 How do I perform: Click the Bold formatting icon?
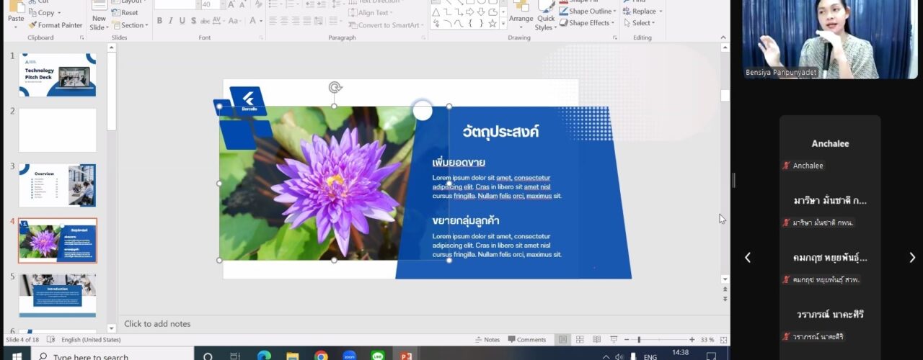(159, 21)
